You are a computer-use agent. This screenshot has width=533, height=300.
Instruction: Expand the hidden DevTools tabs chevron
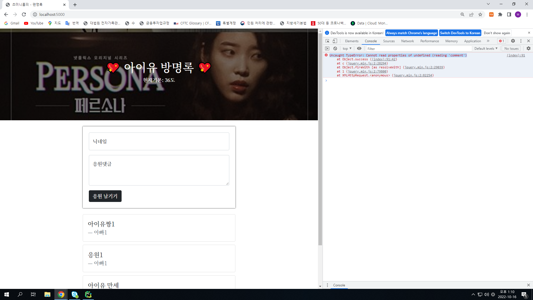tap(488, 41)
